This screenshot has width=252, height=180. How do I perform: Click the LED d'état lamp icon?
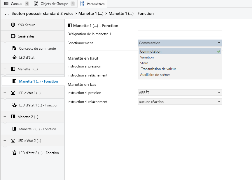pyautogui.click(x=15, y=57)
